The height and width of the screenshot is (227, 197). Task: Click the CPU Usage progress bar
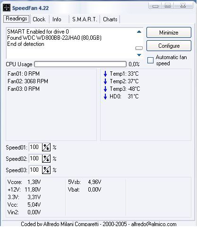80,64
